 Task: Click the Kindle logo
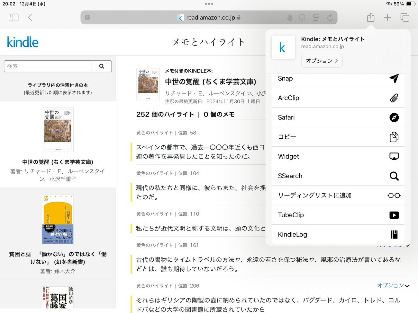[x=23, y=42]
